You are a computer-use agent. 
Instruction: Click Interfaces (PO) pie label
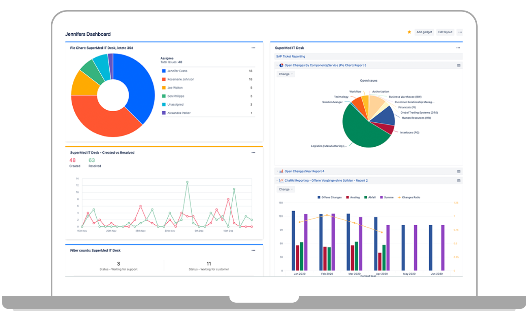click(x=409, y=132)
